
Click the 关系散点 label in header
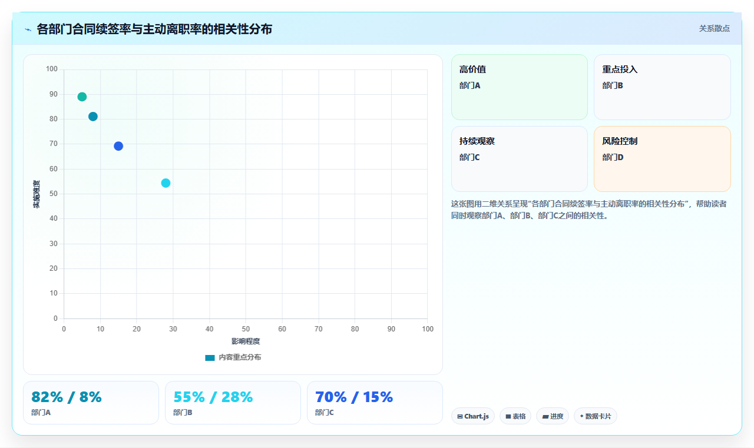tap(714, 28)
